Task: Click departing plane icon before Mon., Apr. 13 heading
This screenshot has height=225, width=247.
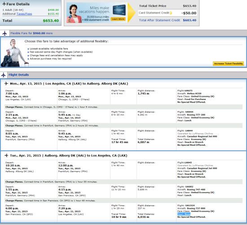Action: click(x=6, y=83)
